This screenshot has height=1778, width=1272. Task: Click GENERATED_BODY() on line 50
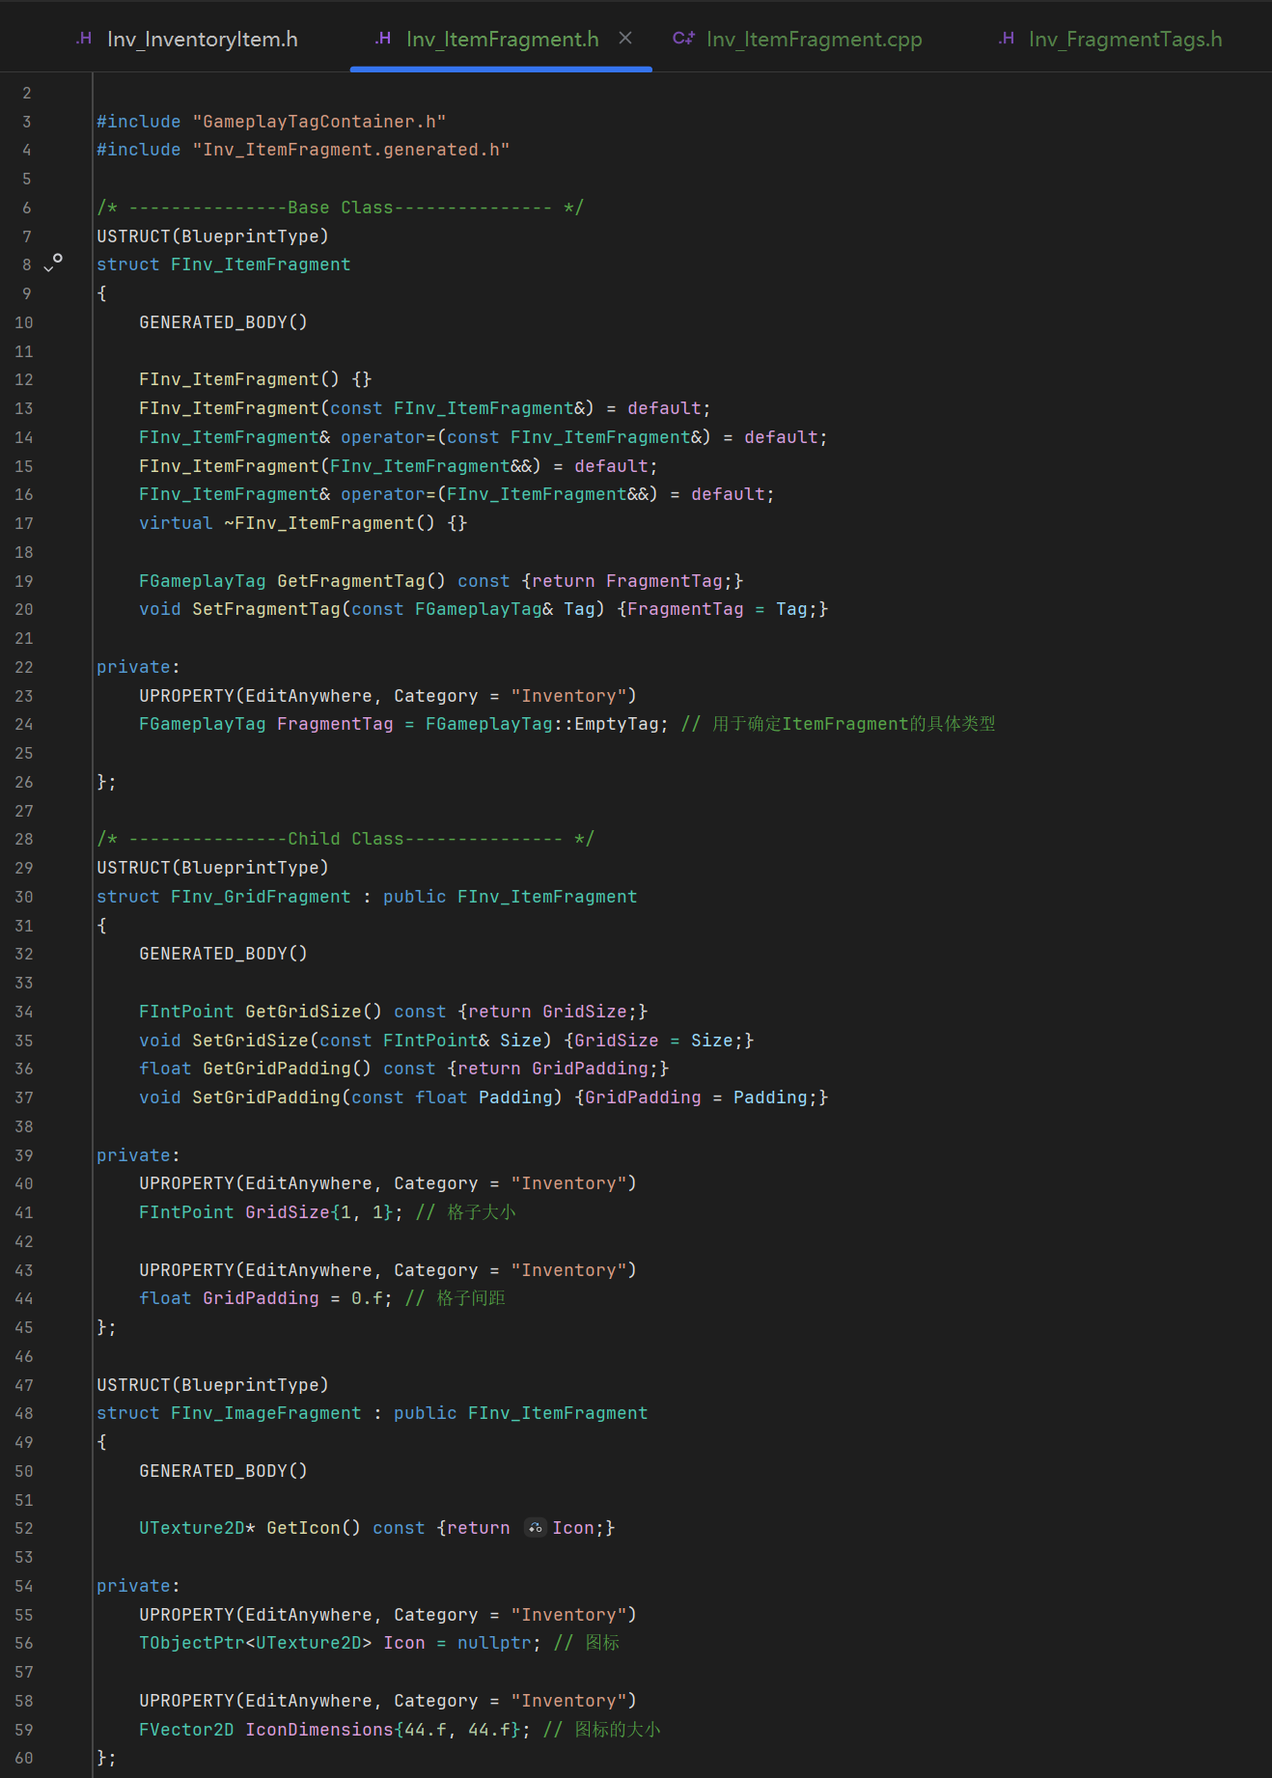pyautogui.click(x=223, y=1471)
